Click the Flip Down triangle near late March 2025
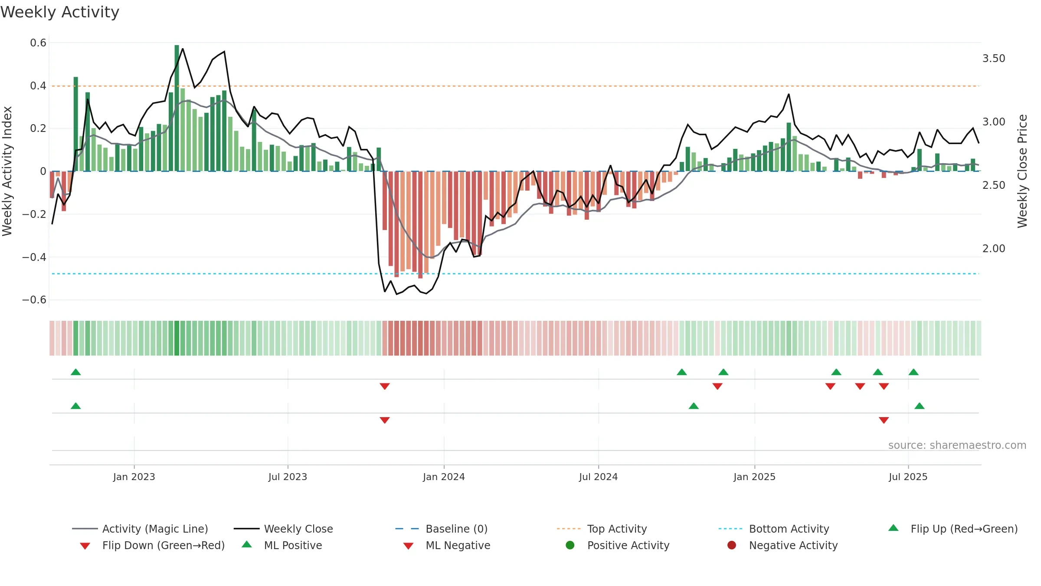Screen dimensions: 1041x586 tap(831, 386)
